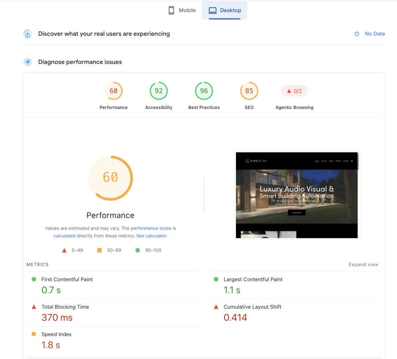Click the METRICS section heading
The height and width of the screenshot is (359, 397).
37,265
